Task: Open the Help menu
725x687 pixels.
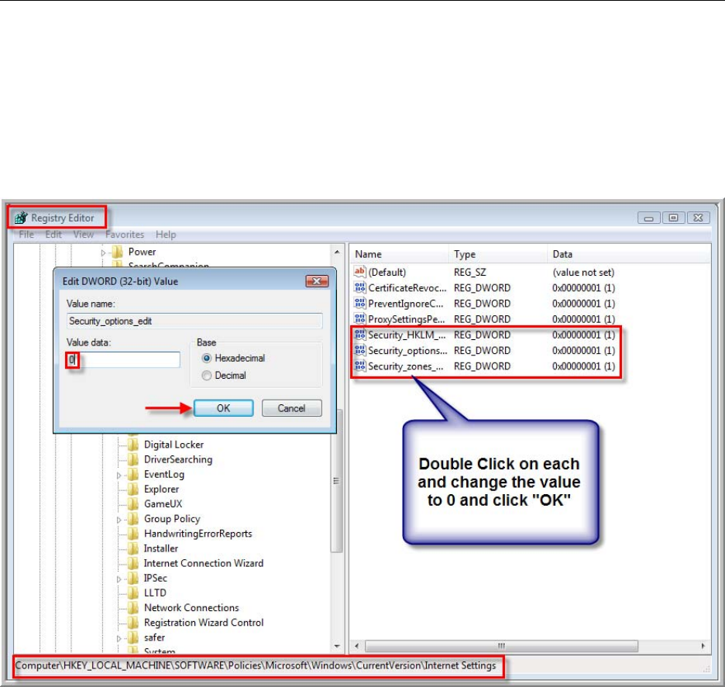Action: point(166,235)
